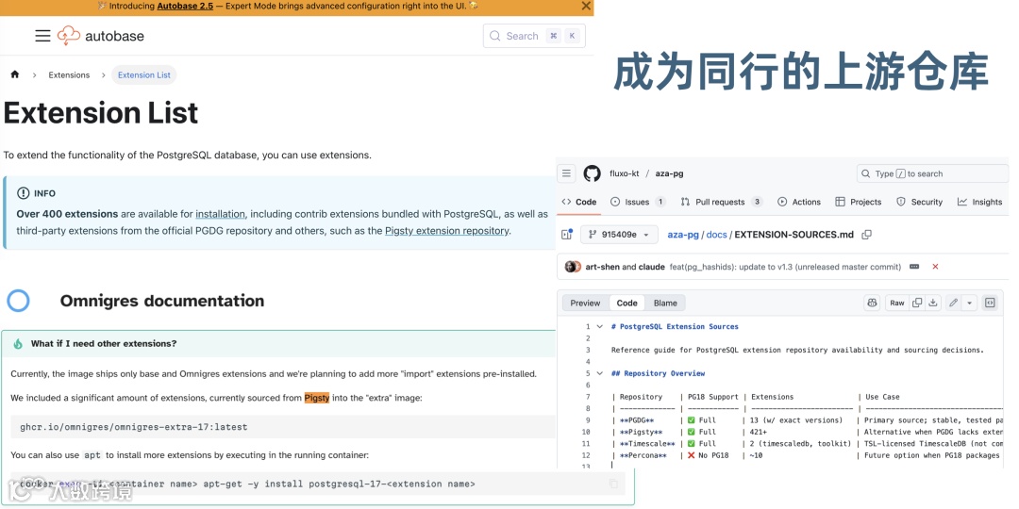The width and height of the screenshot is (1019, 509).
Task: Switch to the GitHub Code repo tab
Action: click(x=579, y=202)
